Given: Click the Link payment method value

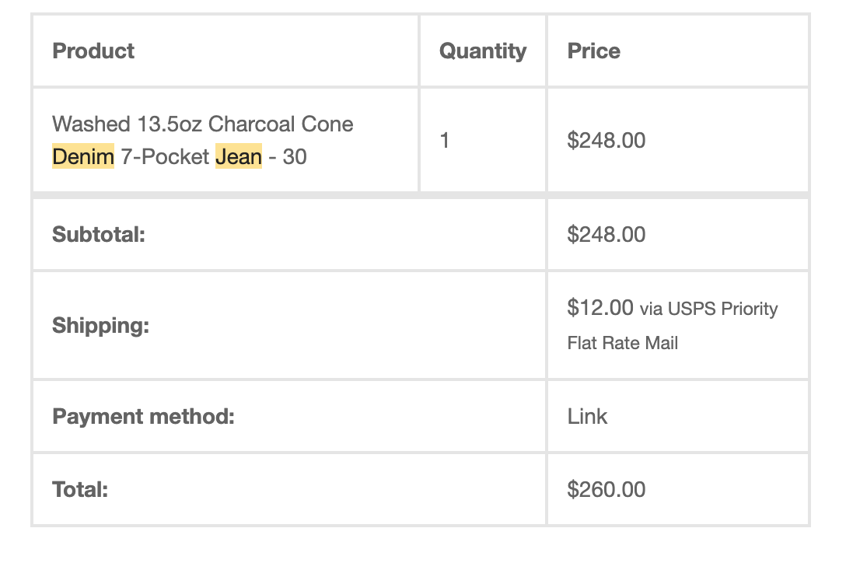Looking at the screenshot, I should [587, 417].
